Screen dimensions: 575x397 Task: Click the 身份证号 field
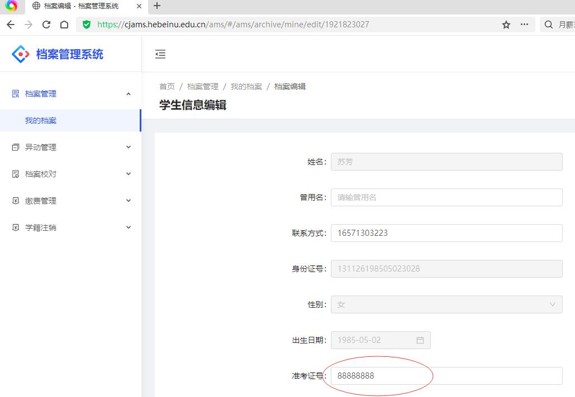pos(446,269)
